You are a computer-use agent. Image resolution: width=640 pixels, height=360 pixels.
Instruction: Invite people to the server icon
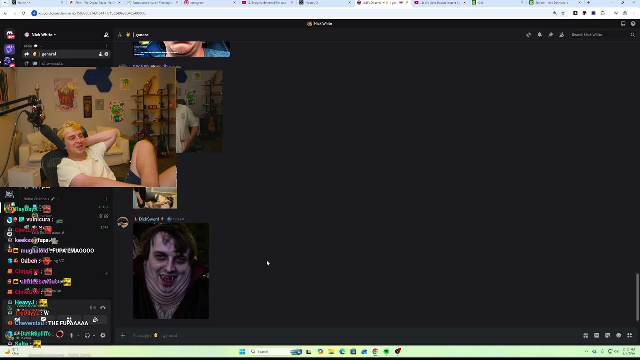point(106,35)
